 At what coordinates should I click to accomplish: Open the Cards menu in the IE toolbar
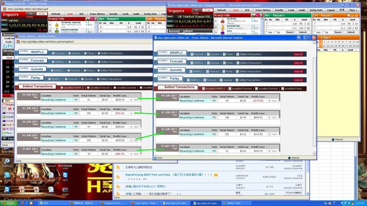coord(291,10)
